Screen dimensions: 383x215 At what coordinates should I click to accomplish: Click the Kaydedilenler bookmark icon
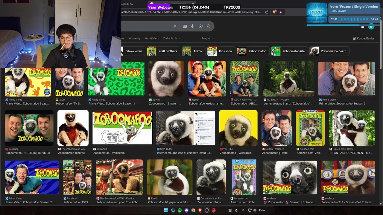[x=354, y=39]
